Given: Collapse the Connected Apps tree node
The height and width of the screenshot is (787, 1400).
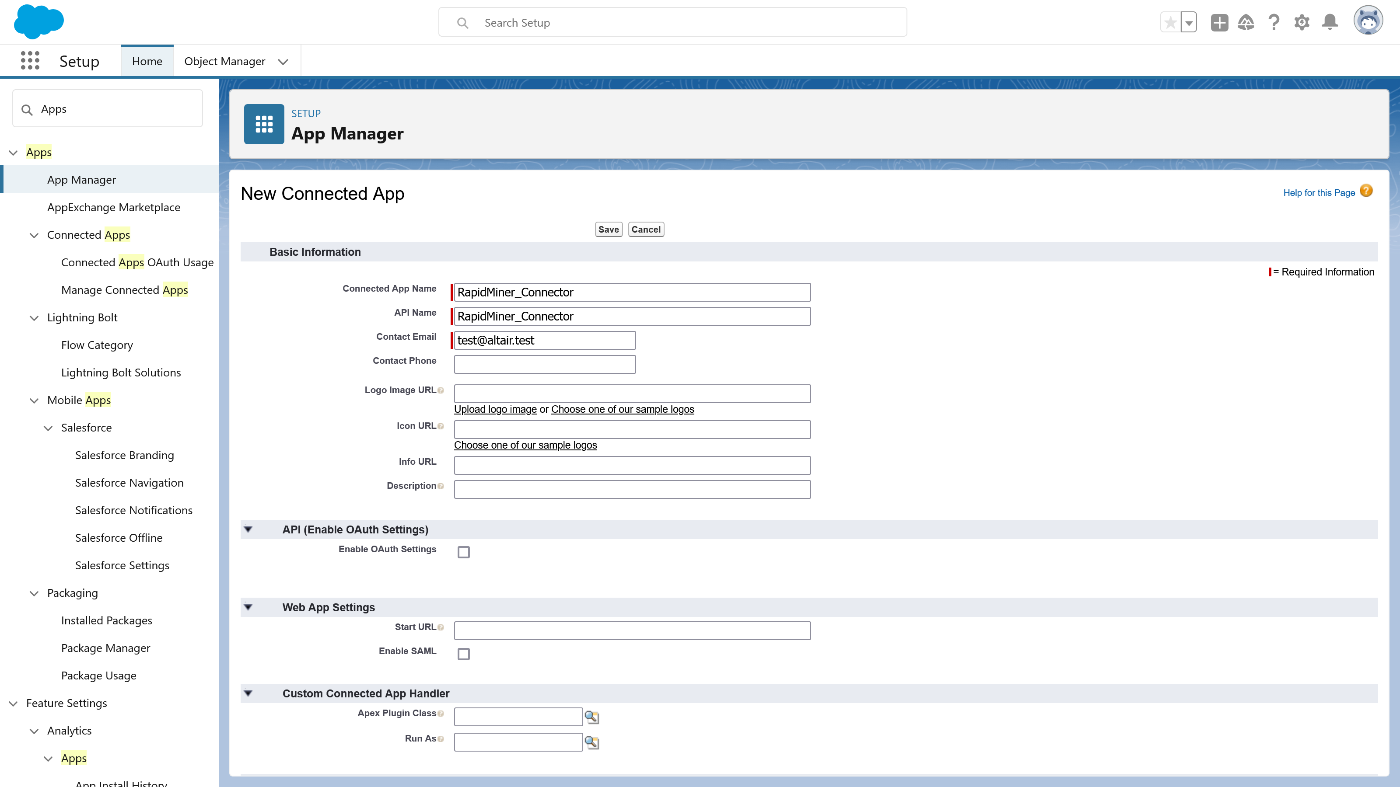Looking at the screenshot, I should pyautogui.click(x=34, y=235).
